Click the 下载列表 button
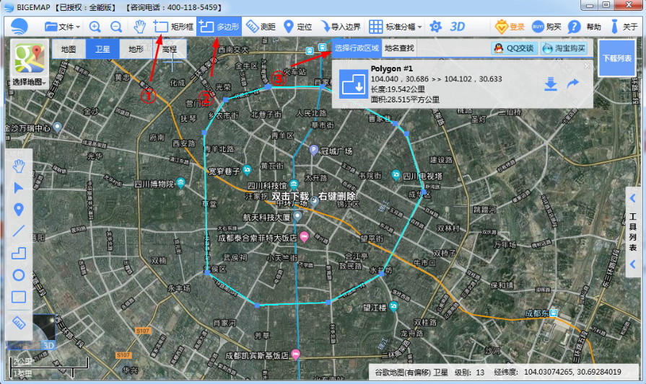 click(x=617, y=58)
